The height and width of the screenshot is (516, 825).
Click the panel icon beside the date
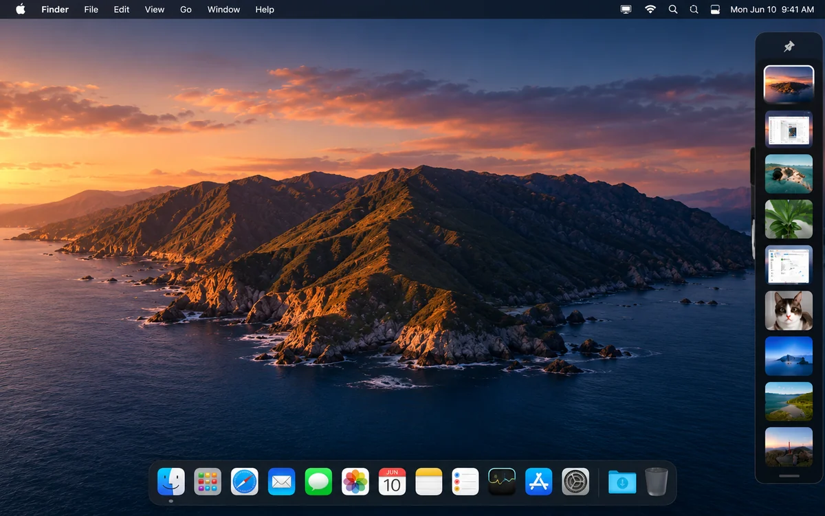[715, 10]
